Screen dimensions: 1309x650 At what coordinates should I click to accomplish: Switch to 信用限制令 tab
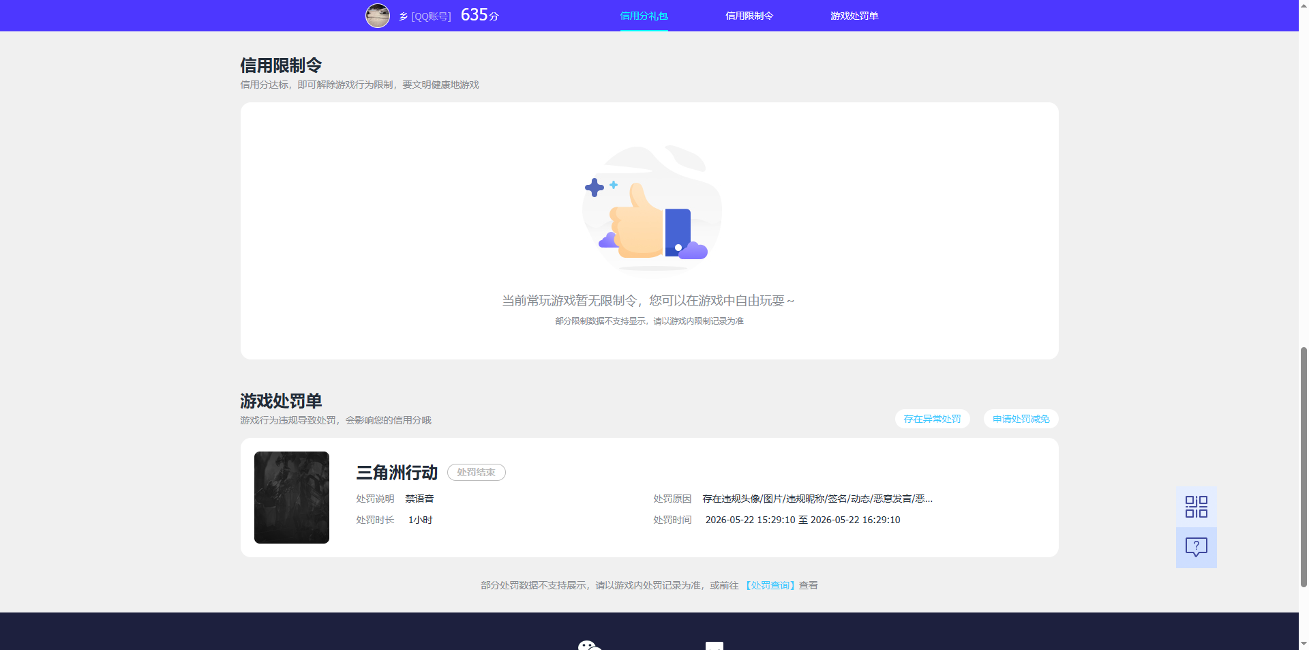749,16
